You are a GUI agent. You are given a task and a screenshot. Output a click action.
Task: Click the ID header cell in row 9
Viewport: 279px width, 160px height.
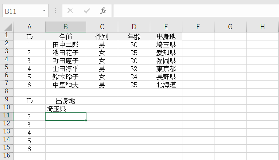point(30,101)
